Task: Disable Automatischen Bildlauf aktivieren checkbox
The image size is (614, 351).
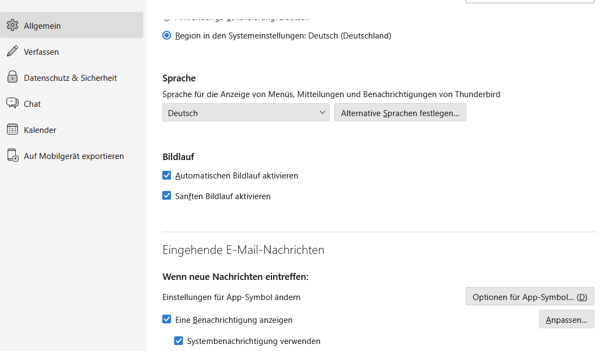Action: tap(167, 176)
